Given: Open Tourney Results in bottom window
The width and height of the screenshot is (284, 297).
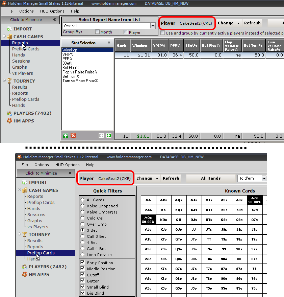Looking at the screenshot, I should pos(35,241).
